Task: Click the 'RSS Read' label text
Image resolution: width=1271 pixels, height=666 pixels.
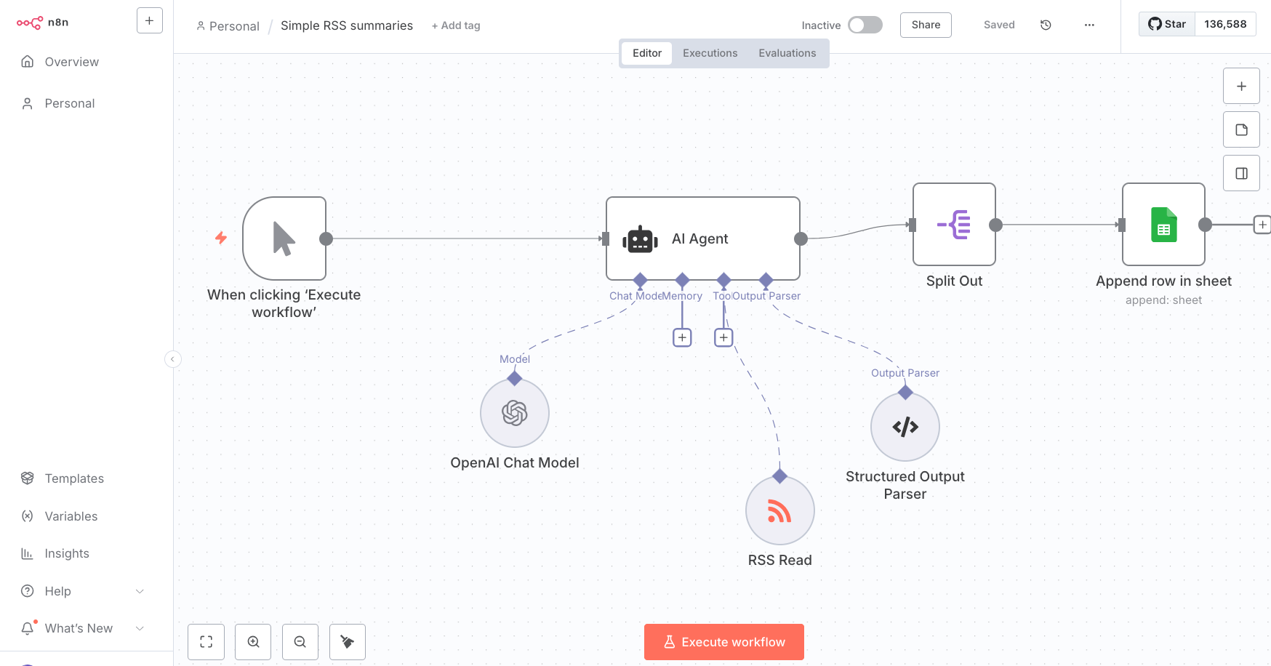Action: pos(779,560)
